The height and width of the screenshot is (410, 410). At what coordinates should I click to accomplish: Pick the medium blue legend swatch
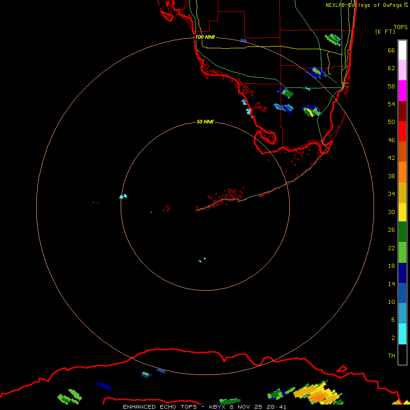tap(402, 293)
